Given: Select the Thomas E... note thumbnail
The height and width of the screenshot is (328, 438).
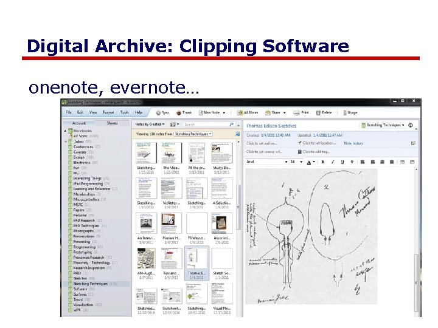Looking at the screenshot, I should [x=196, y=264].
